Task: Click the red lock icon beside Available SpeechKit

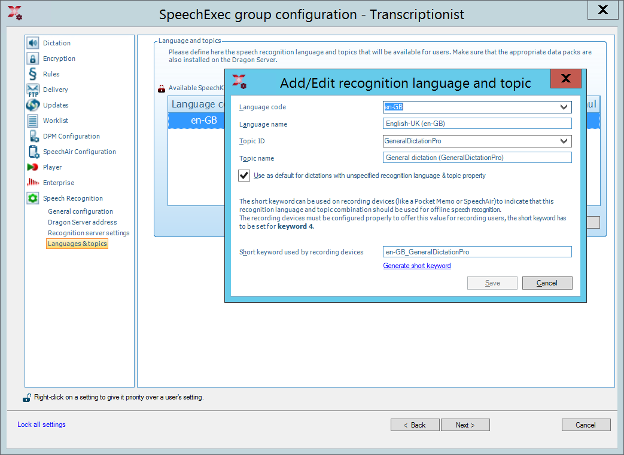Action: pyautogui.click(x=162, y=88)
